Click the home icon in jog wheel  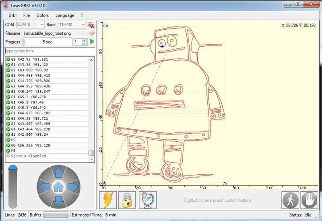pos(58,187)
